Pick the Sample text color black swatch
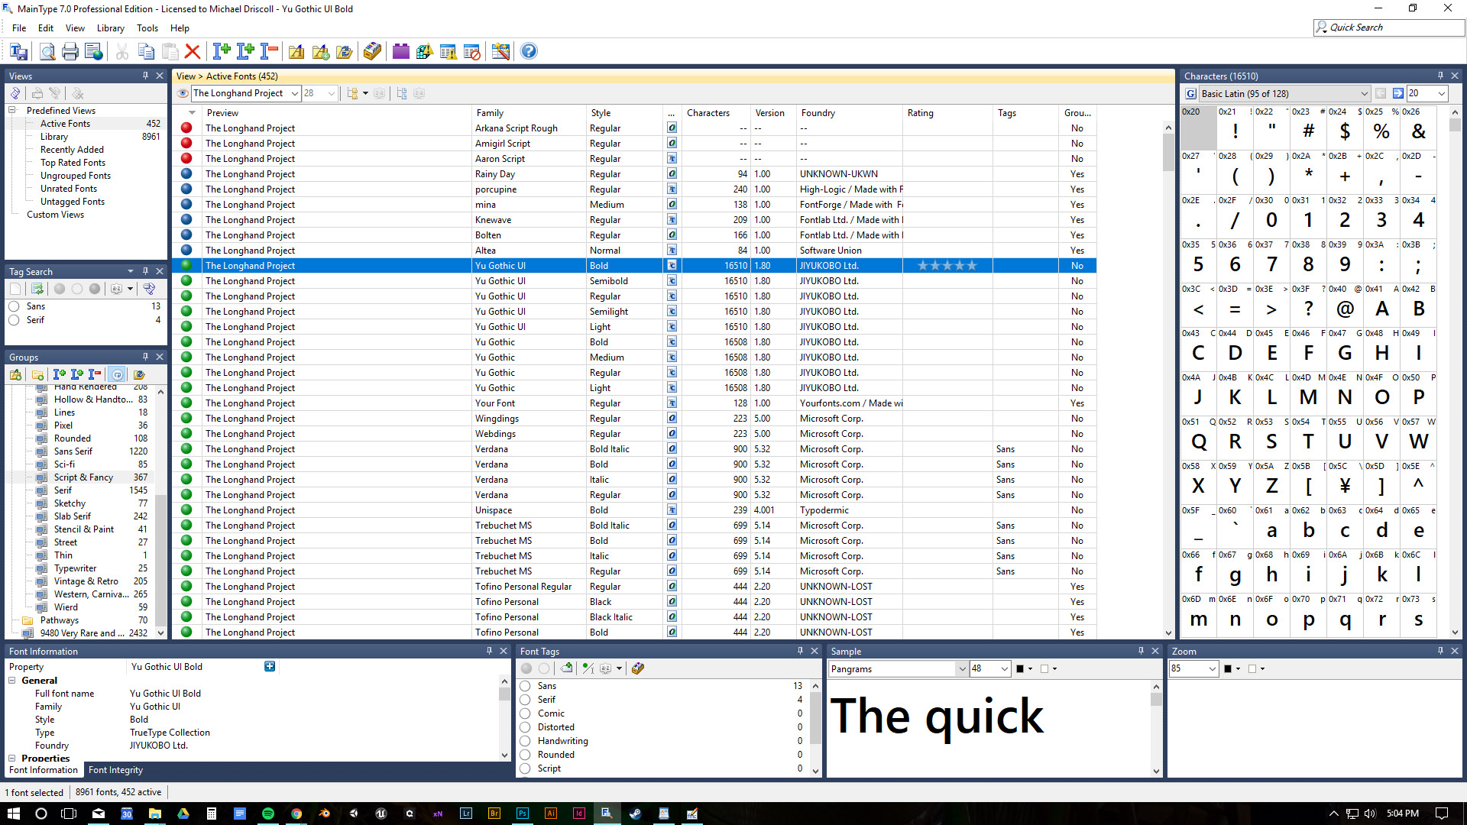Image resolution: width=1467 pixels, height=825 pixels. pos(1019,668)
